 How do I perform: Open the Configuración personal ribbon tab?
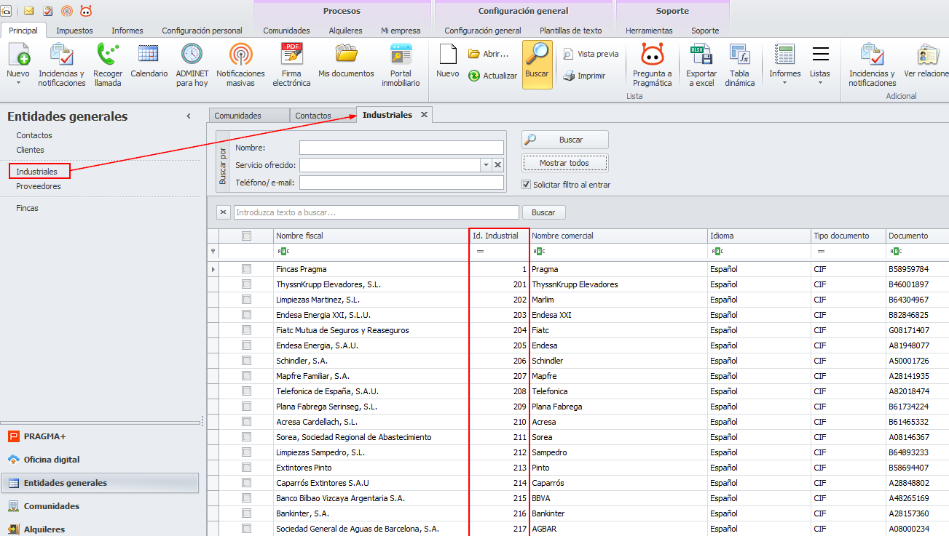(202, 31)
